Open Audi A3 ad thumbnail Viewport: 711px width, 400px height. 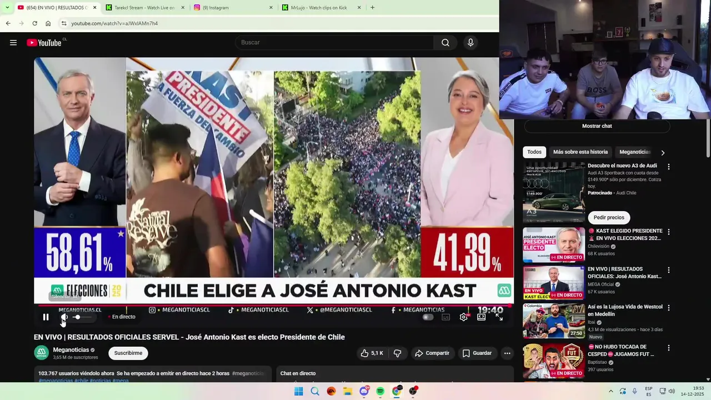click(554, 192)
